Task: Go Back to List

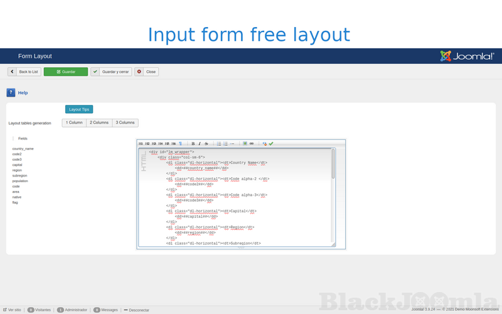Action: point(24,72)
